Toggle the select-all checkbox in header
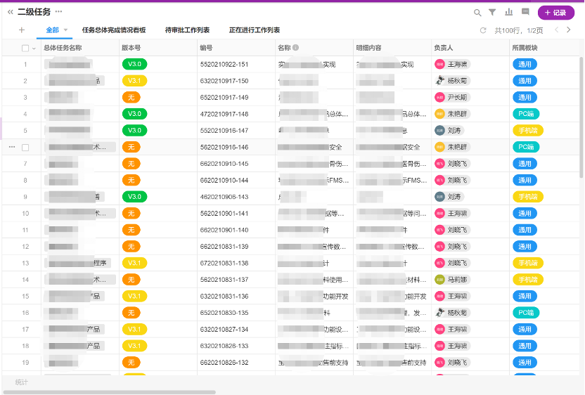 [x=25, y=48]
